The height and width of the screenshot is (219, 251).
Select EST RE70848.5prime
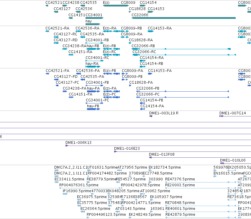pos(180,203)
